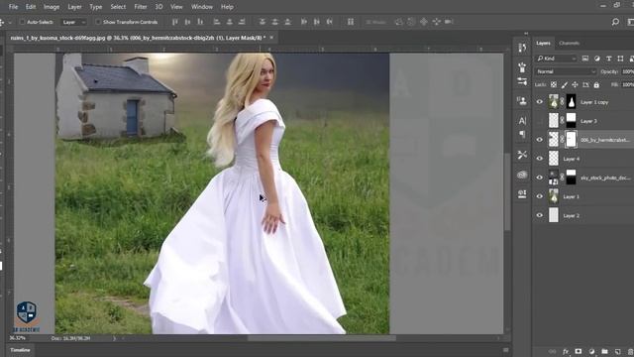
Task: Click the vertical canvas scrollbar
Action: [x=507, y=192]
